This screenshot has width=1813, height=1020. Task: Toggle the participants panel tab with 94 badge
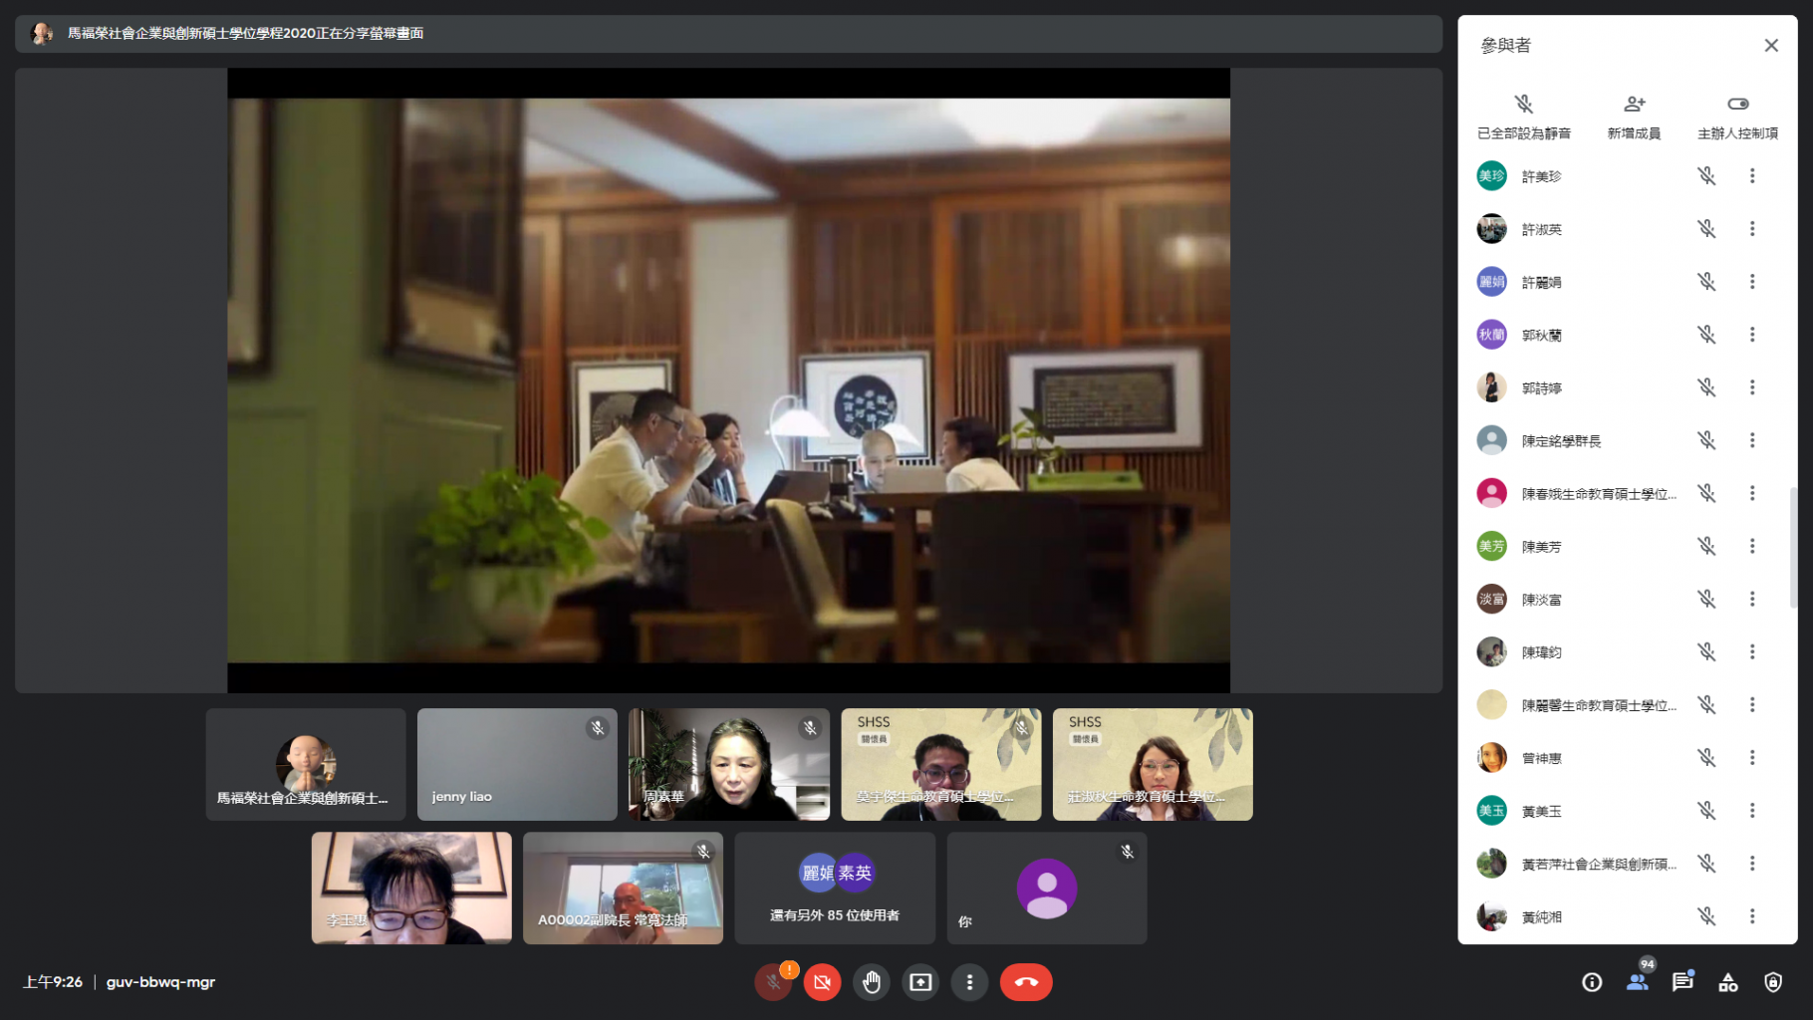(x=1637, y=982)
